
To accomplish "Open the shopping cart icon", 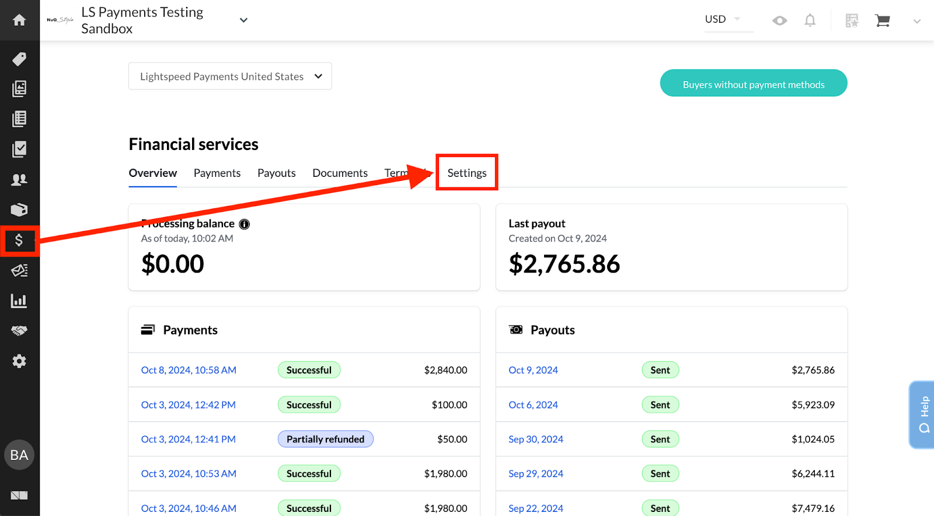I will click(x=883, y=21).
